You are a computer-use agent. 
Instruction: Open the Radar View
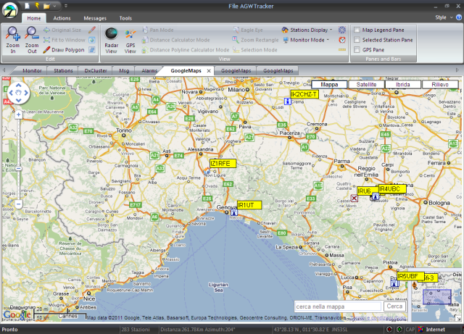111,41
